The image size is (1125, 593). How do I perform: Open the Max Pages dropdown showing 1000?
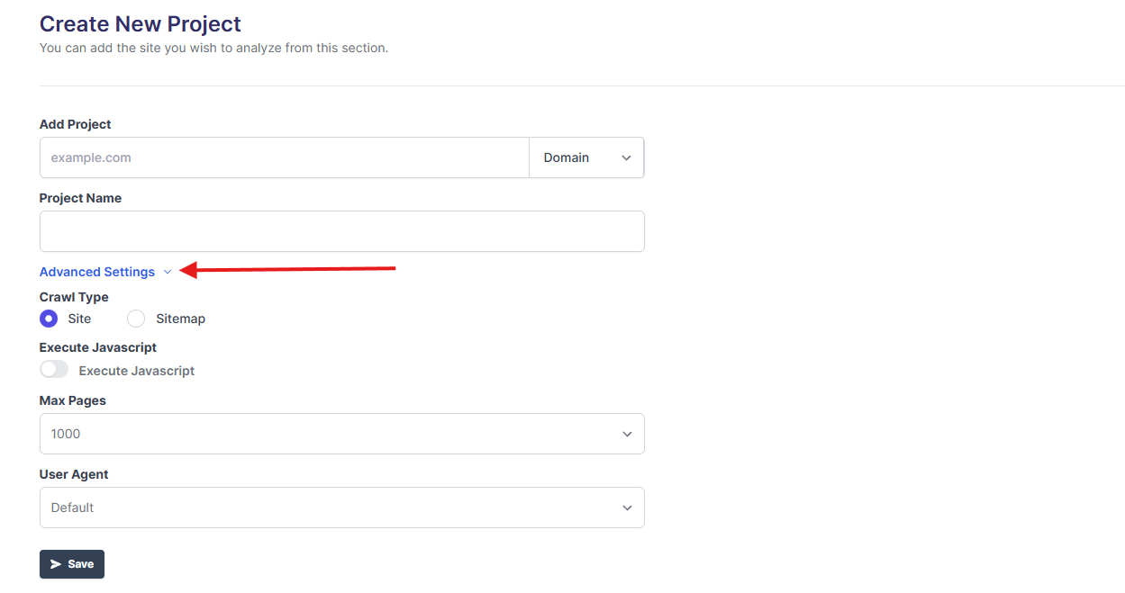(341, 434)
